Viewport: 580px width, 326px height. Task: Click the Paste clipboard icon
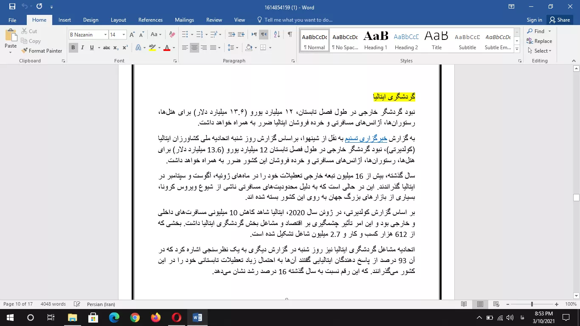[x=11, y=35]
